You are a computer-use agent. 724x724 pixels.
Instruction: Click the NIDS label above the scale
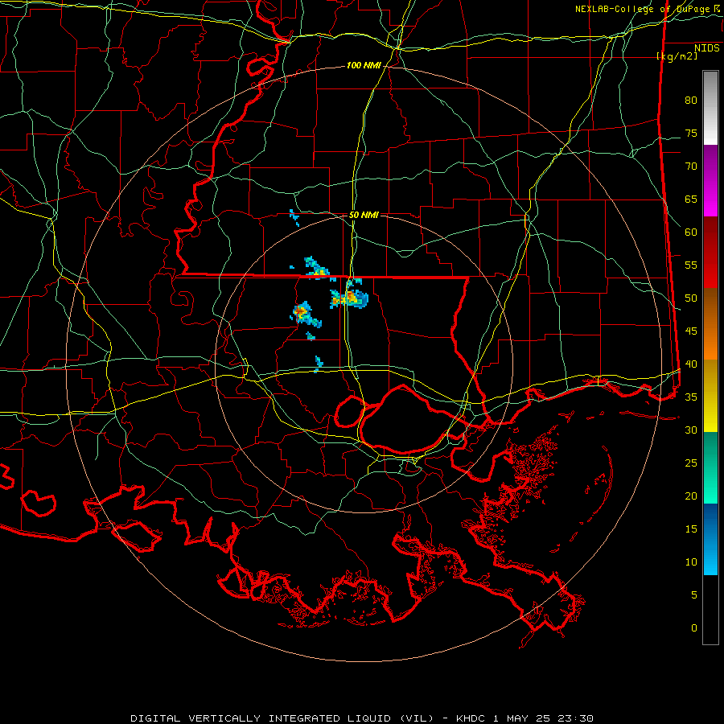[x=706, y=48]
